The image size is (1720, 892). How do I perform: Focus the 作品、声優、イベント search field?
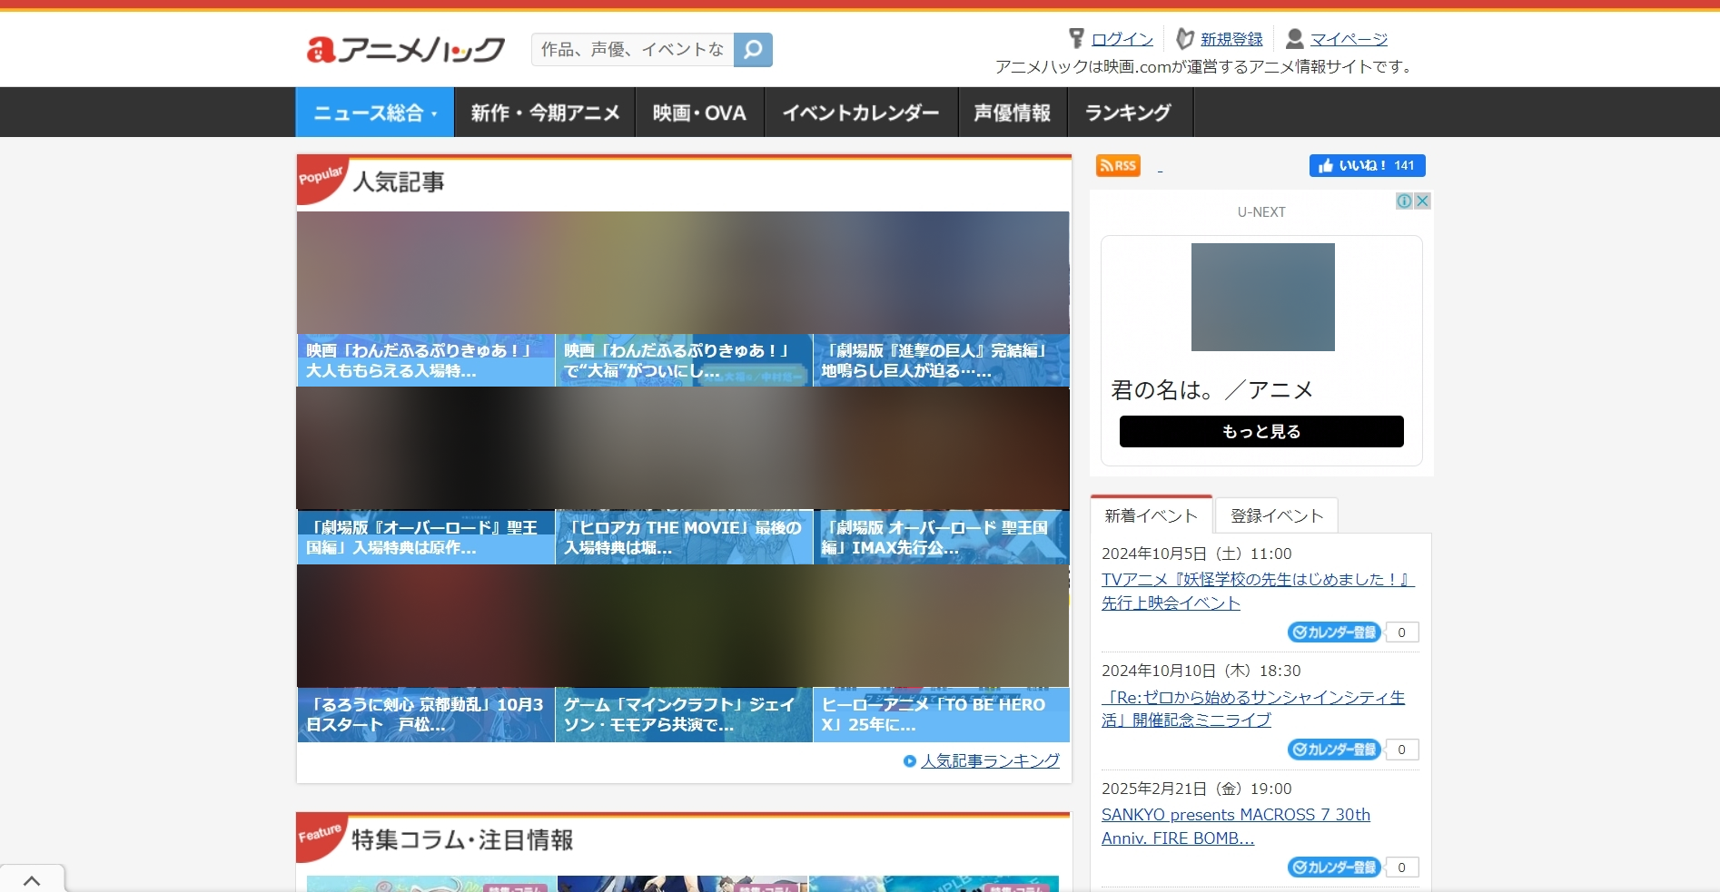tap(633, 50)
